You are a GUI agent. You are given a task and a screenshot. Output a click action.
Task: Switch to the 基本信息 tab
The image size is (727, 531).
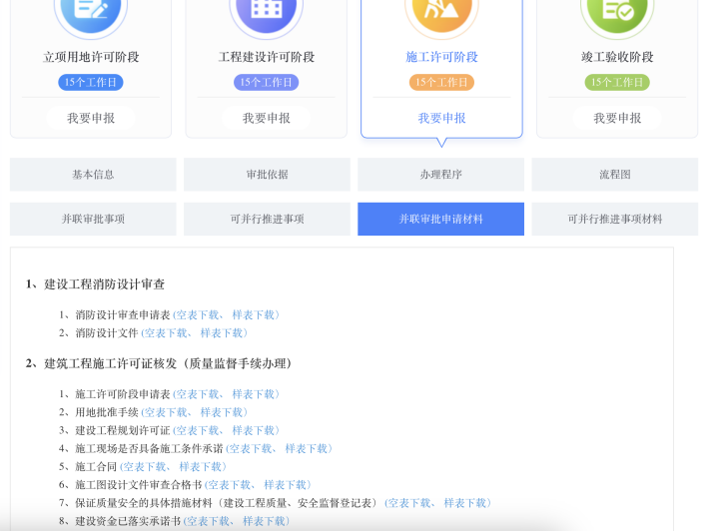(x=93, y=175)
